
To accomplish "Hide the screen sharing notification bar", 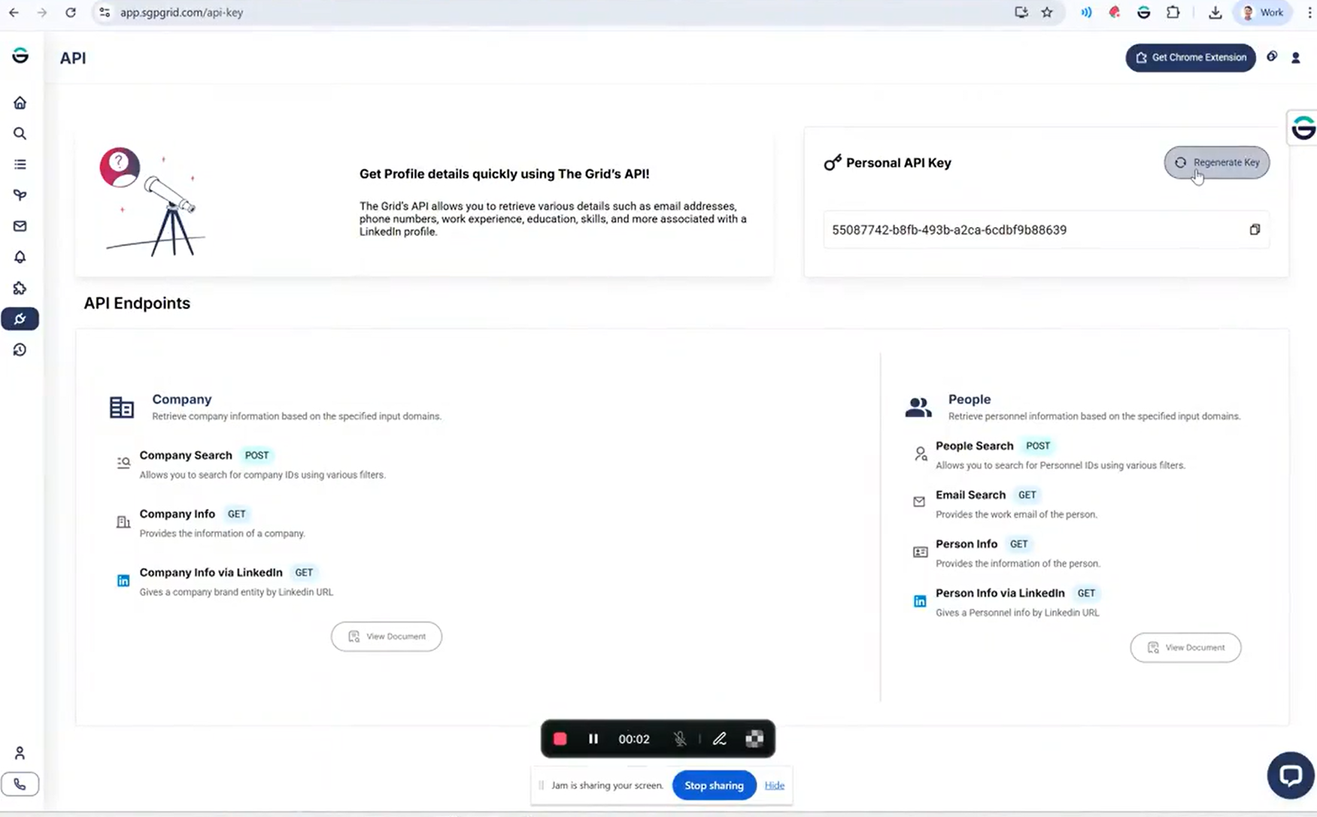I will (775, 785).
